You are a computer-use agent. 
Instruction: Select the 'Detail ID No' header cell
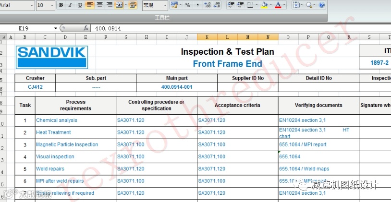(318, 78)
